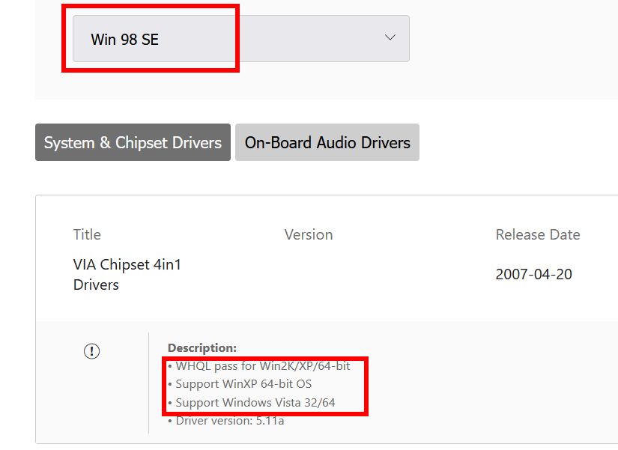Click the Win 98 SE text in selector

124,40
